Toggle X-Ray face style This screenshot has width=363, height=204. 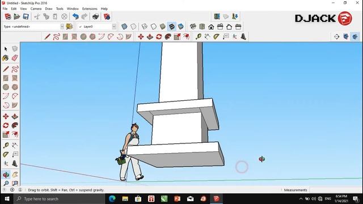[x=124, y=27]
